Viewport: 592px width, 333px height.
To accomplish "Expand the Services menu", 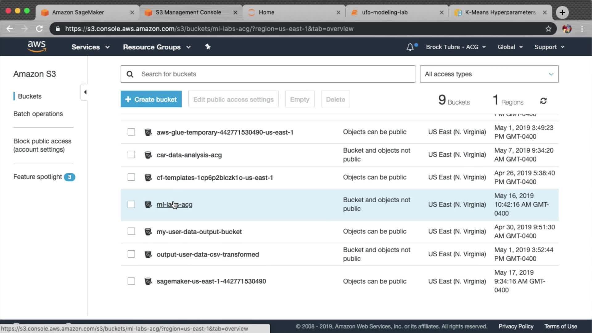I will pyautogui.click(x=90, y=47).
